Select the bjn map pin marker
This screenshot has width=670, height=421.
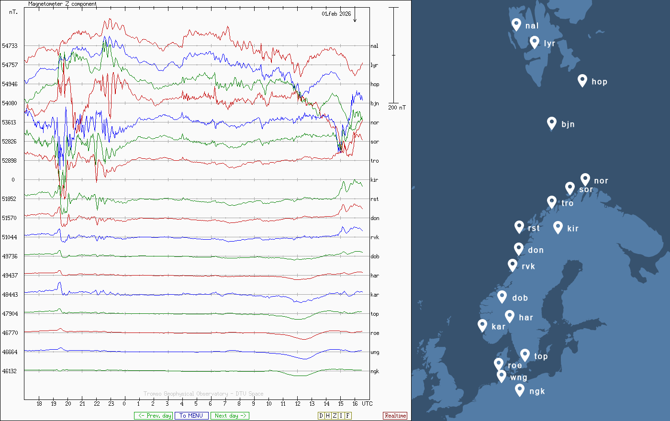[552, 123]
